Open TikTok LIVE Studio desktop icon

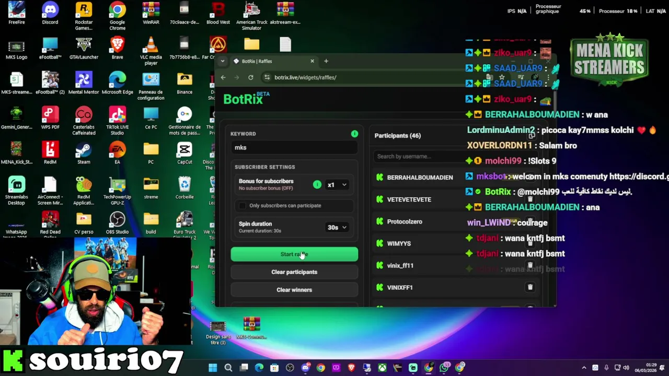coord(117,121)
